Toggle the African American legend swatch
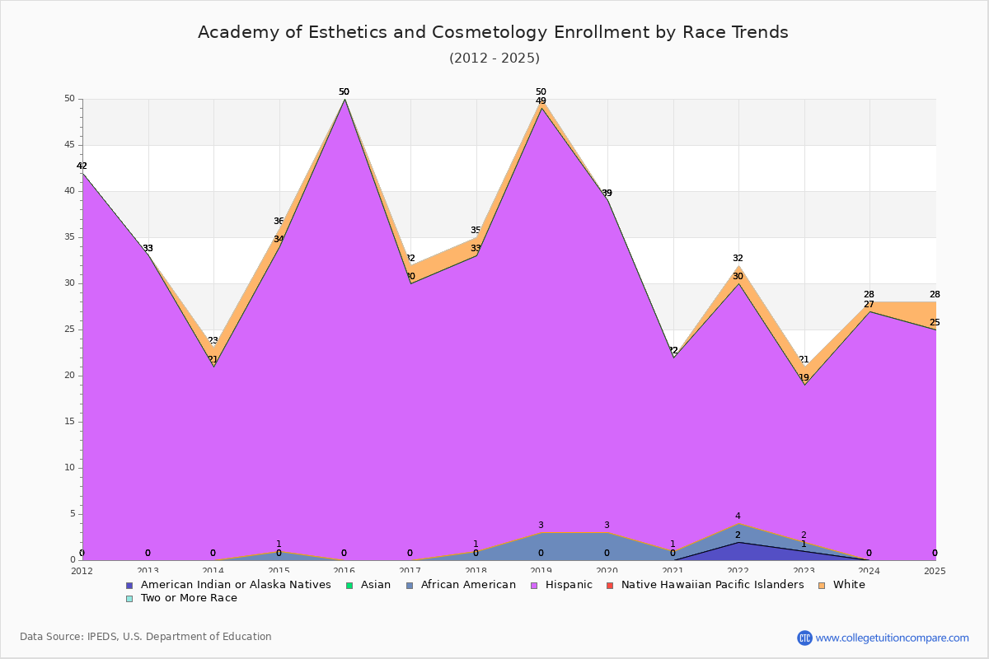 click(x=409, y=585)
